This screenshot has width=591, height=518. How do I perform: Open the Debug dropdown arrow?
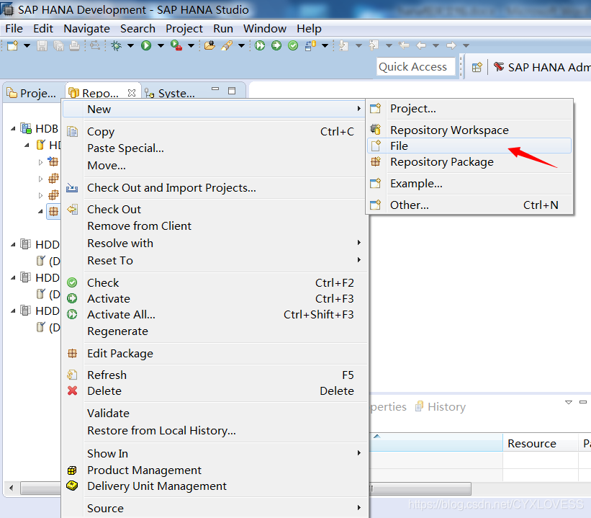(130, 45)
